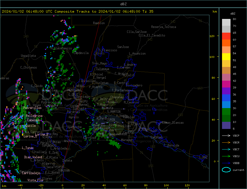Screen dimensions: 247x189
Task: Click the Clla.El_Cavadito label
Action: click(152, 35)
